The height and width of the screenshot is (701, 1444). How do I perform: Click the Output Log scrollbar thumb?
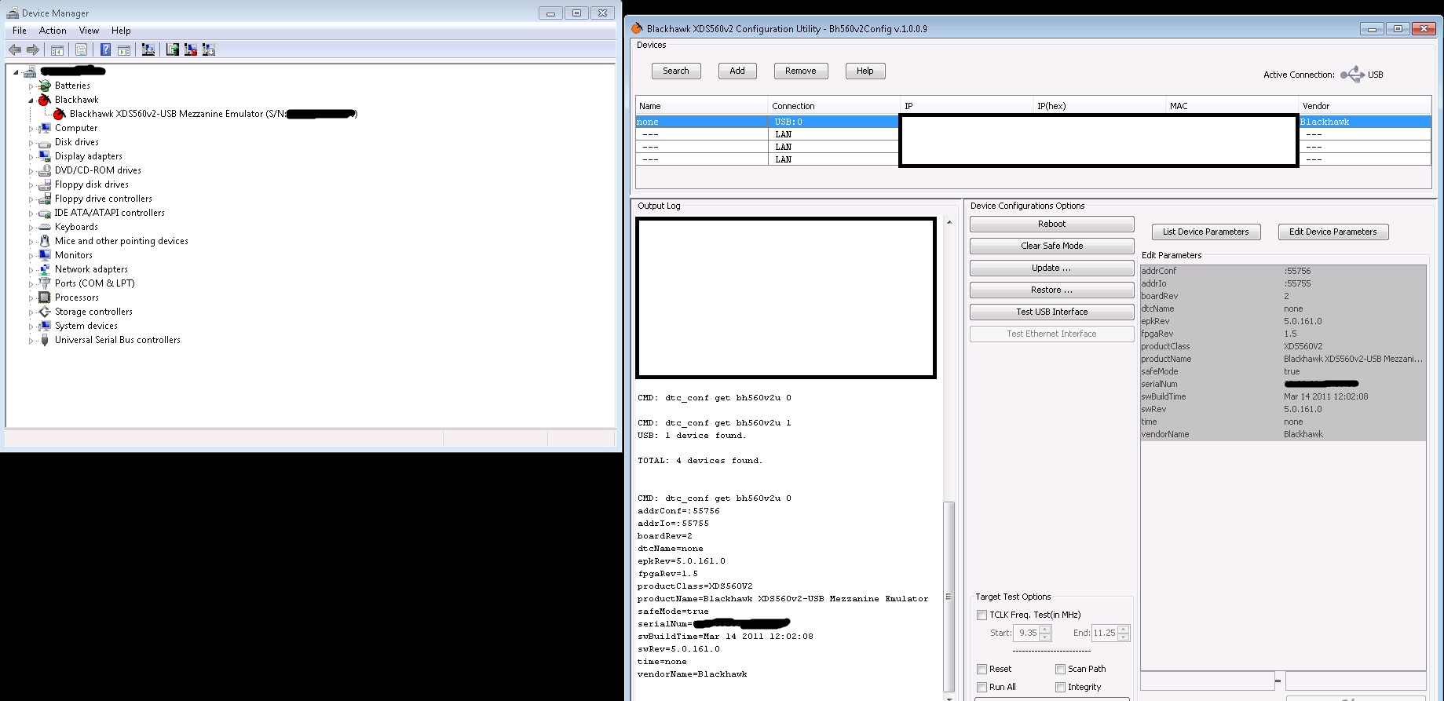(949, 597)
